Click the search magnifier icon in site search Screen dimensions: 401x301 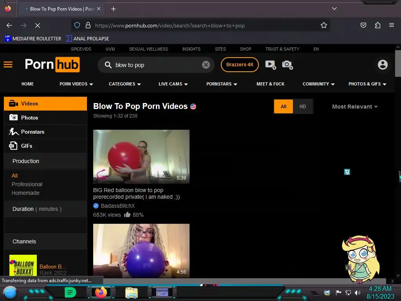pyautogui.click(x=108, y=65)
